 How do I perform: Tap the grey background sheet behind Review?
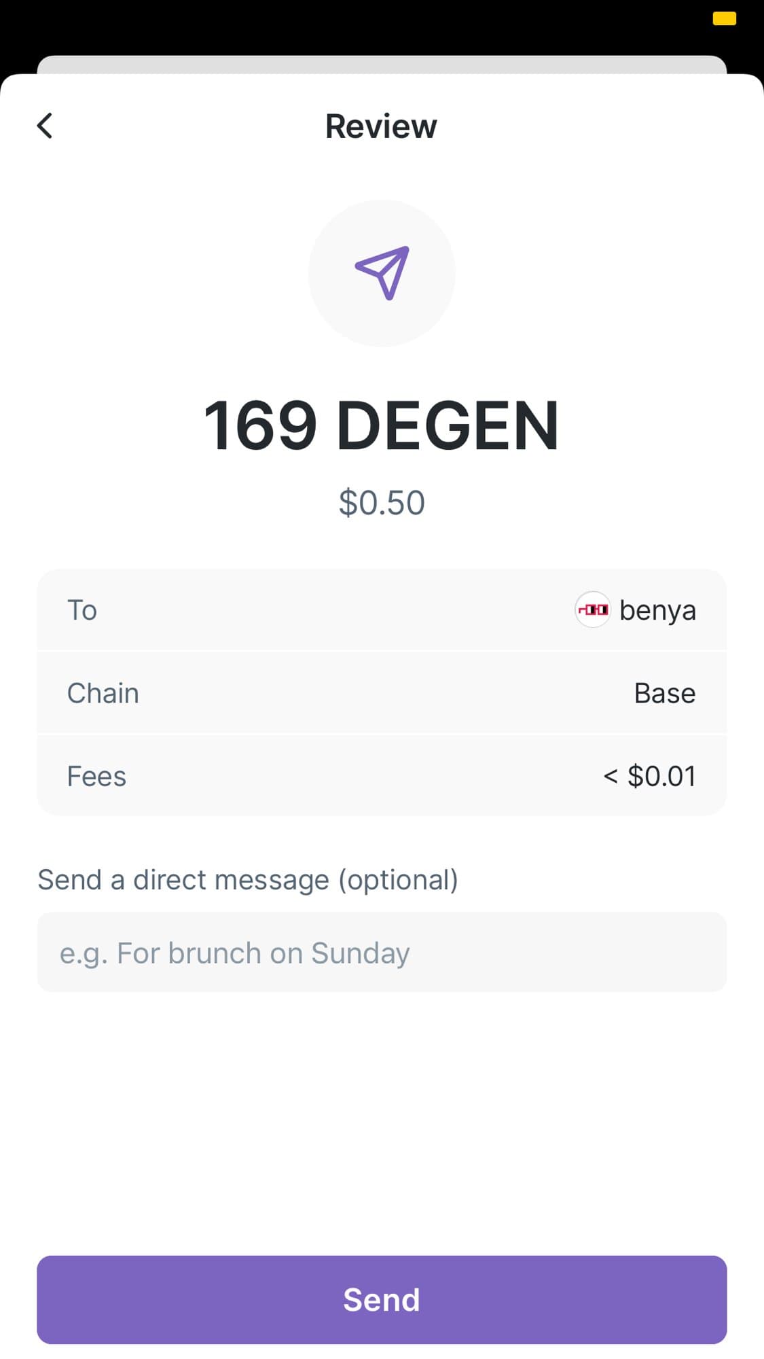click(382, 64)
